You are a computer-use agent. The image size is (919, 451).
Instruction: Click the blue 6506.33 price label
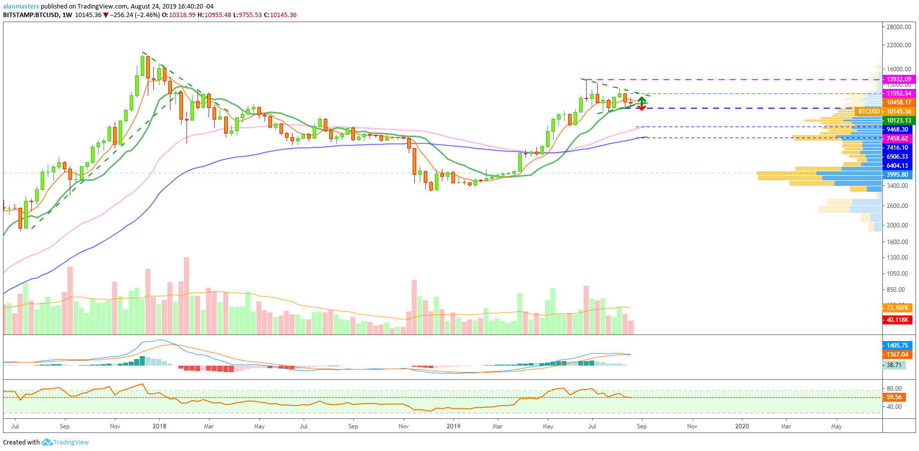(897, 157)
